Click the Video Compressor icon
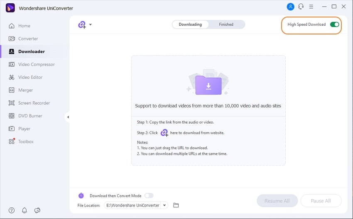This screenshot has height=219, width=353. click(12, 64)
